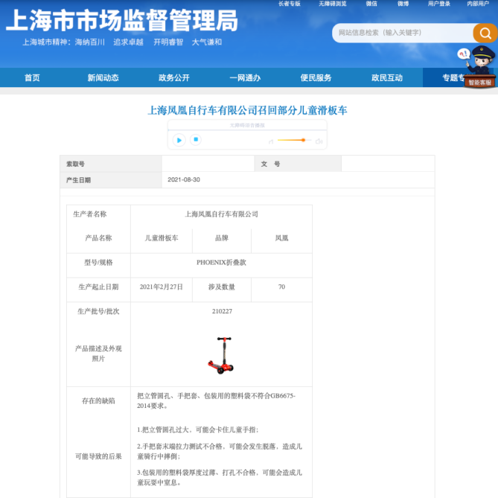The image size is (498, 498).
Task: Click the PHOENIX折叠款 model value
Action: click(x=221, y=262)
